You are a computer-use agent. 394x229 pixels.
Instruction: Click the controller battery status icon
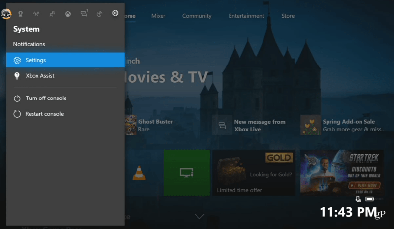pos(370,199)
